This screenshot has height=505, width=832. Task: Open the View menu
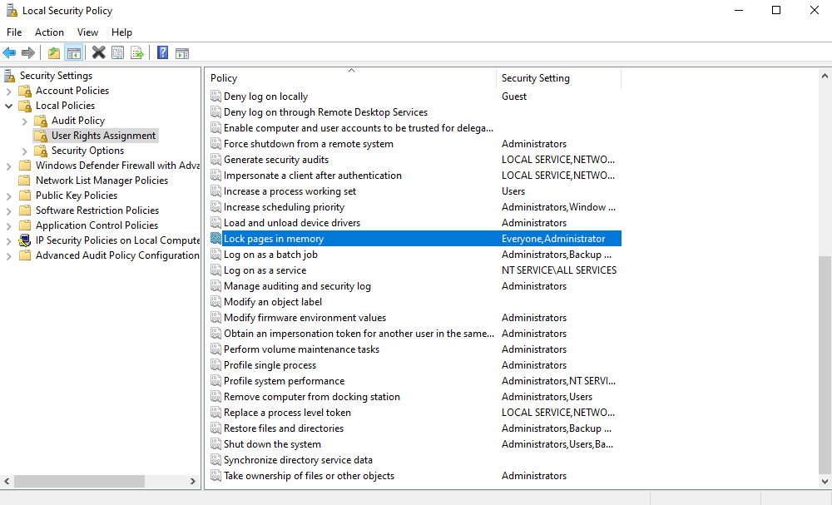(x=87, y=32)
